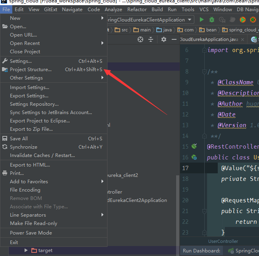
Task: Open the Navigate menu
Action: [72, 10]
